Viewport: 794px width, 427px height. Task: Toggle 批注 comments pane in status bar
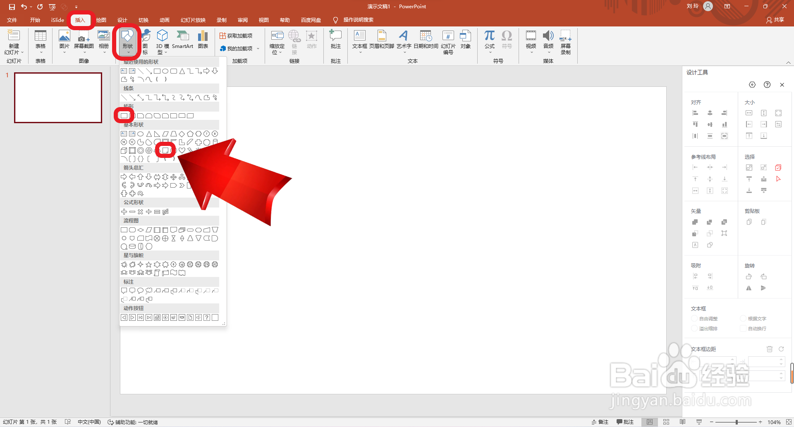(625, 422)
